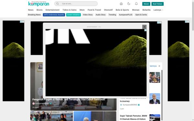The width and height of the screenshot is (194, 121).
Task: Click the search magnifier icon
Action: tap(58, 4)
